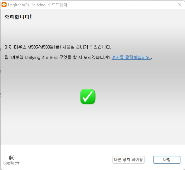Screen dimensions: 185x170
Task: Open the 여기를 클릭하십시오 link
Action: (x=131, y=58)
